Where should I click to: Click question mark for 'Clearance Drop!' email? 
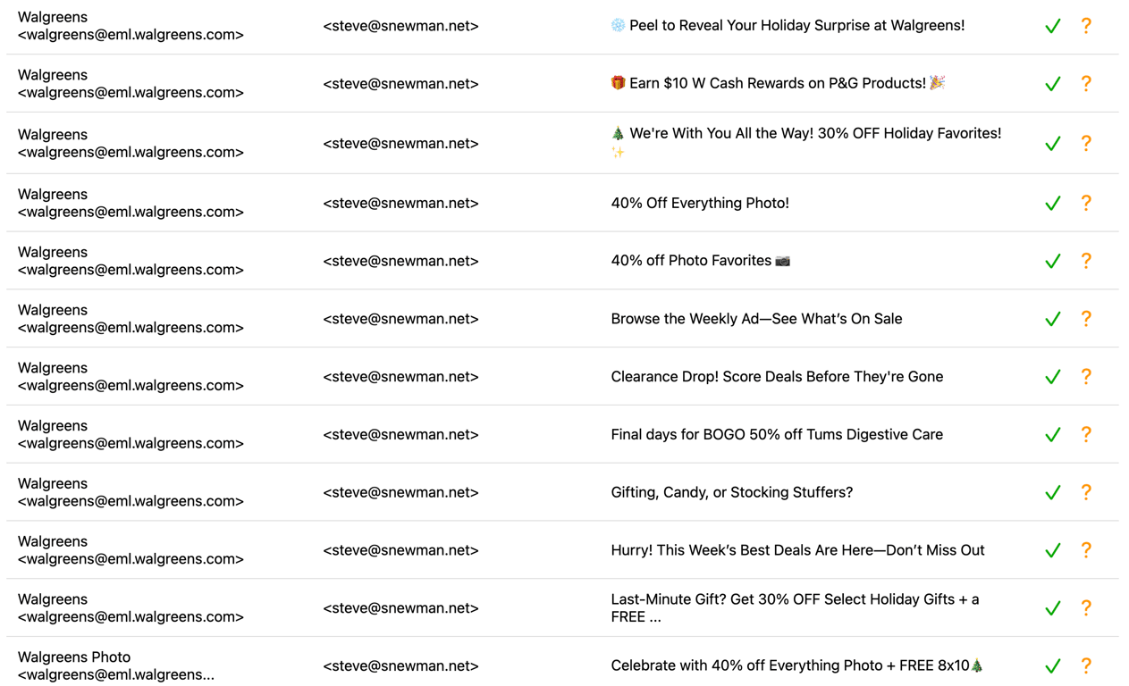coord(1086,377)
